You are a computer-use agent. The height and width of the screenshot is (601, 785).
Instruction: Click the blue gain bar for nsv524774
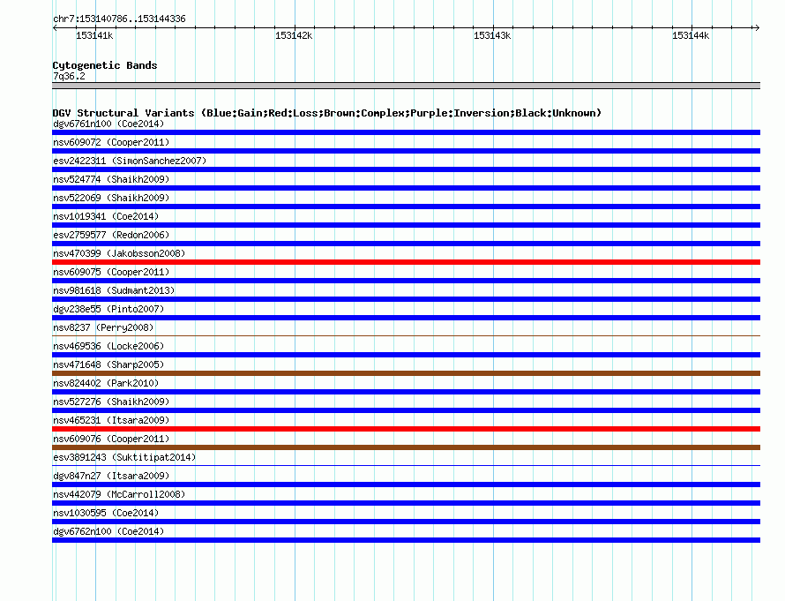pyautogui.click(x=406, y=188)
